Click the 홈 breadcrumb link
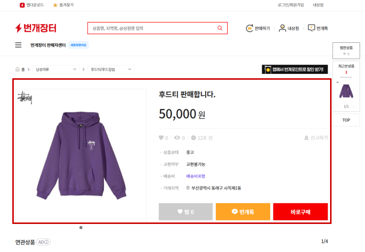This screenshot has width=365, height=252. click(x=20, y=69)
